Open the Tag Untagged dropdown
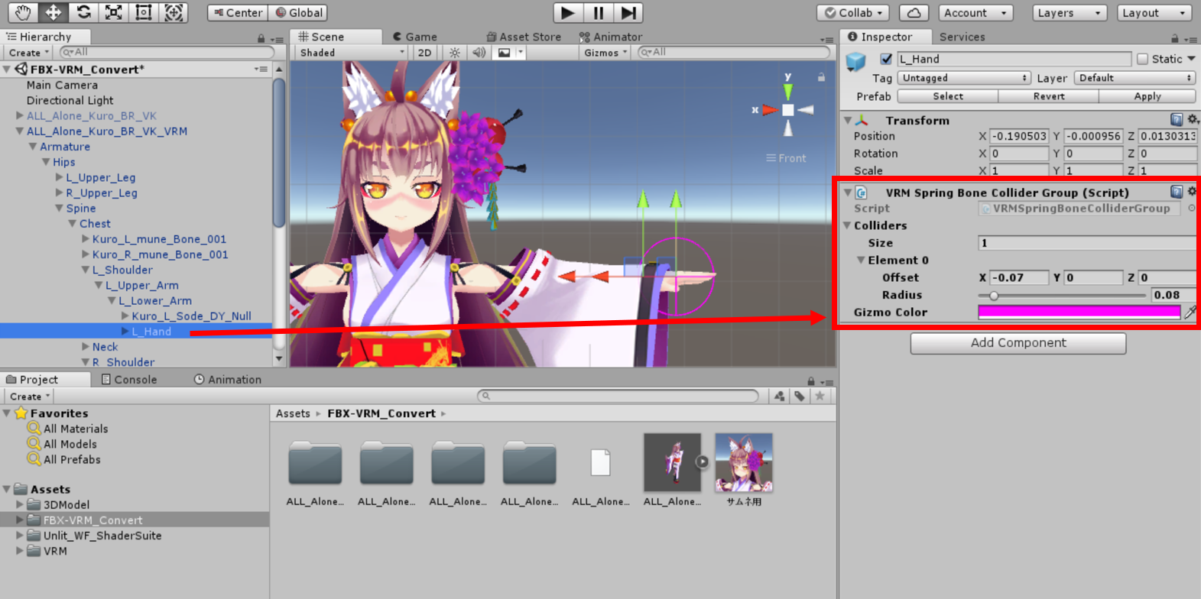 coord(963,78)
